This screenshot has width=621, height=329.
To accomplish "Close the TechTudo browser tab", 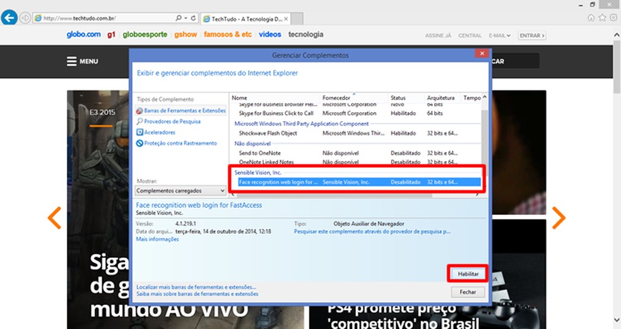I will tap(286, 18).
